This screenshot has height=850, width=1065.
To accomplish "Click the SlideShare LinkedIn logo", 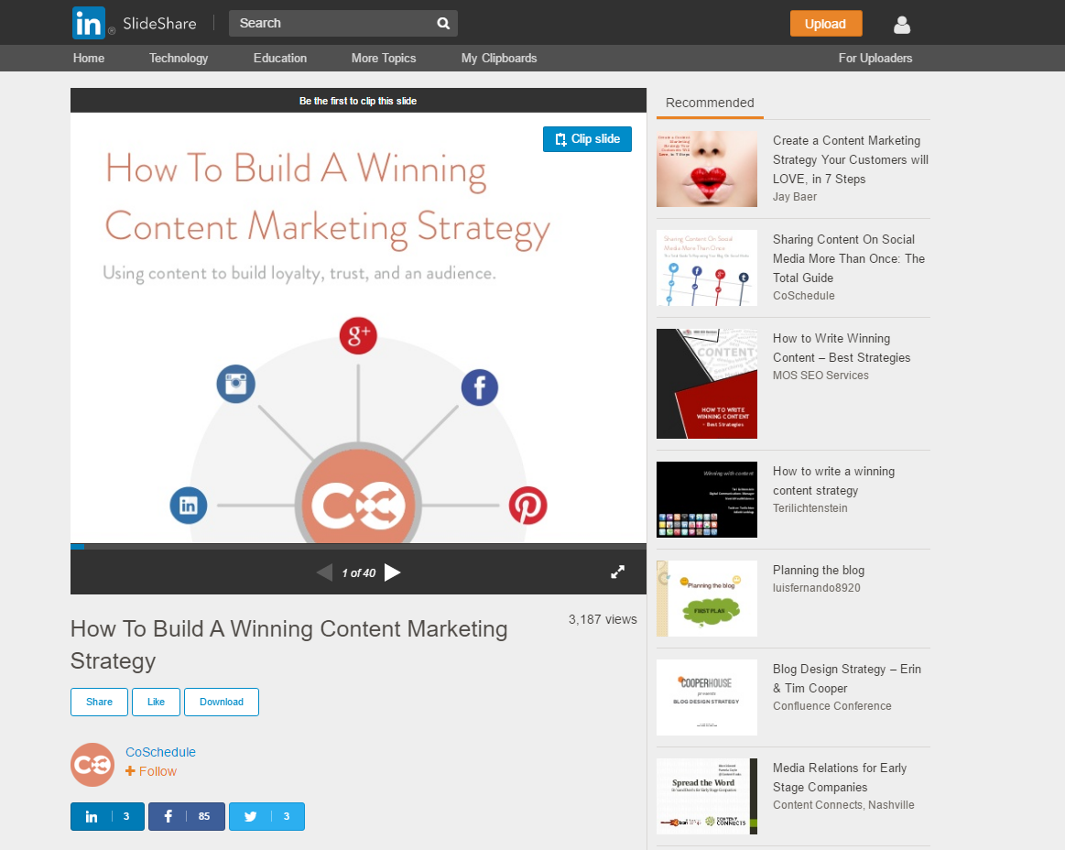I will point(87,23).
